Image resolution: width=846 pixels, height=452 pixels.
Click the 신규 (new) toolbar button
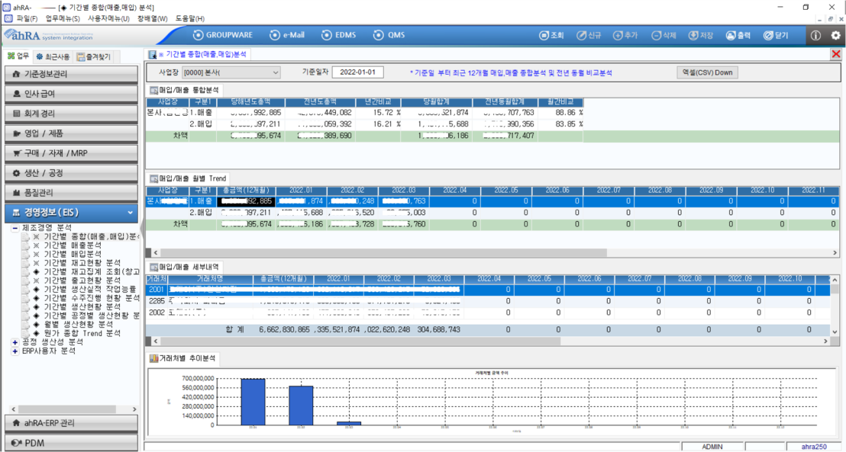click(589, 35)
